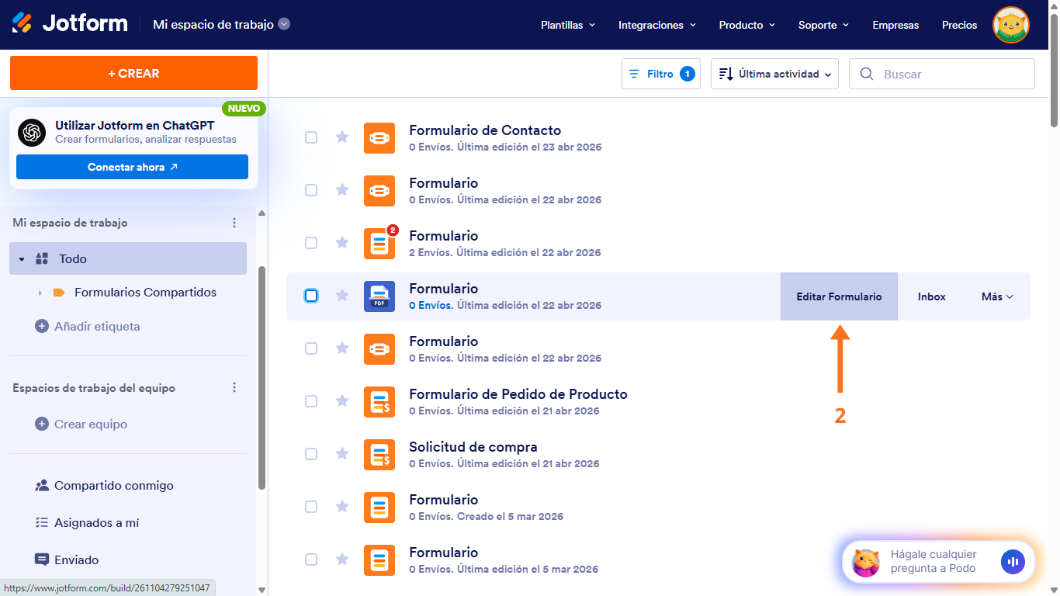Viewport: 1060px width, 596px height.
Task: Click the voice icon in the Podo chat bubble
Action: (x=1013, y=561)
